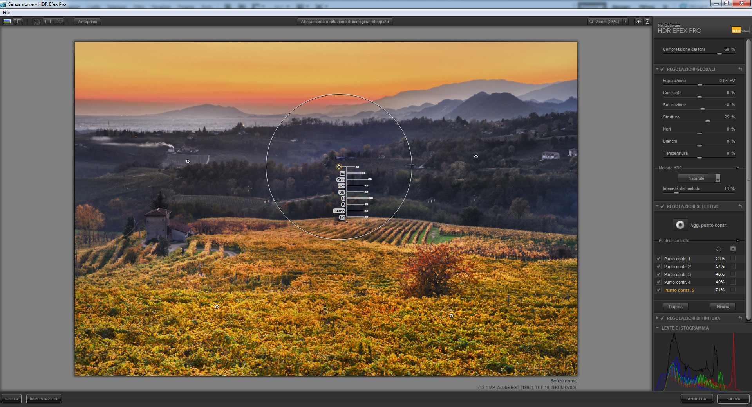Uncheck Punto contr. 2
752x407 pixels.
click(659, 267)
